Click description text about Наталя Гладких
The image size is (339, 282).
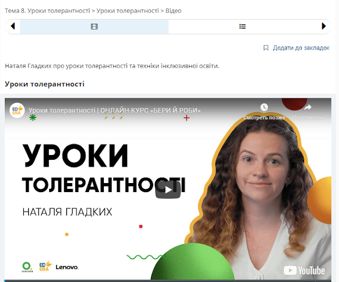click(x=112, y=66)
